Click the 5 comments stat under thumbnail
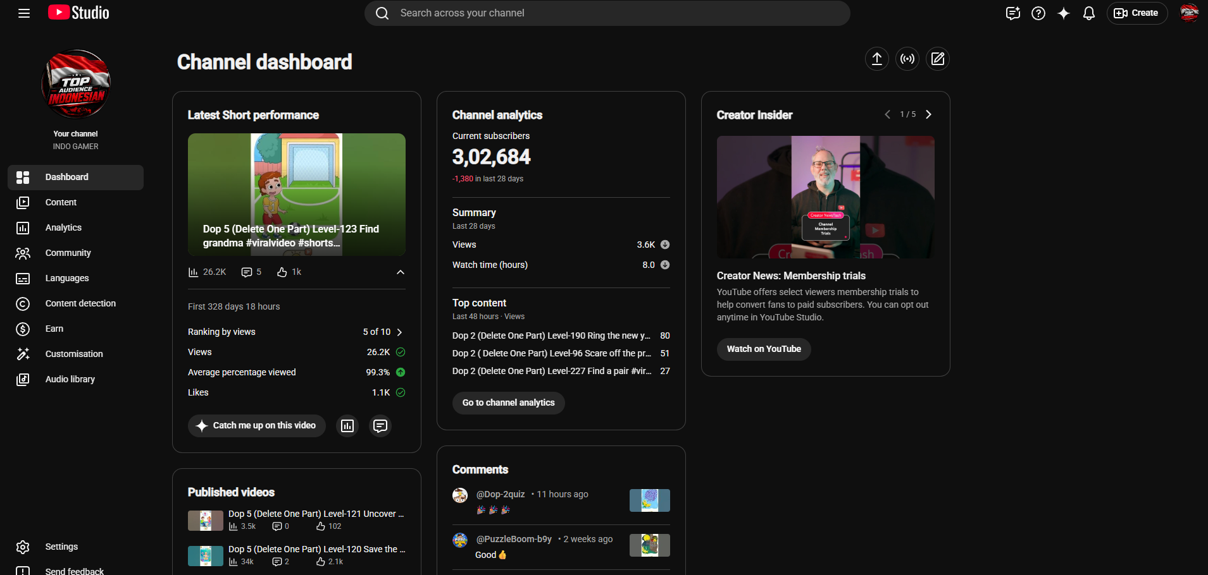 [251, 272]
